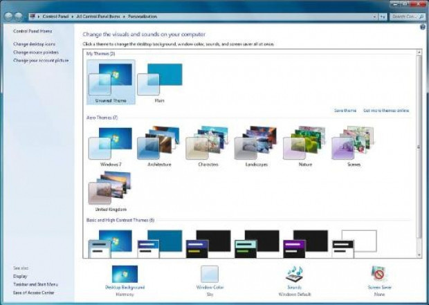This screenshot has height=305, width=429.
Task: Apply the Characters theme
Action: point(208,147)
